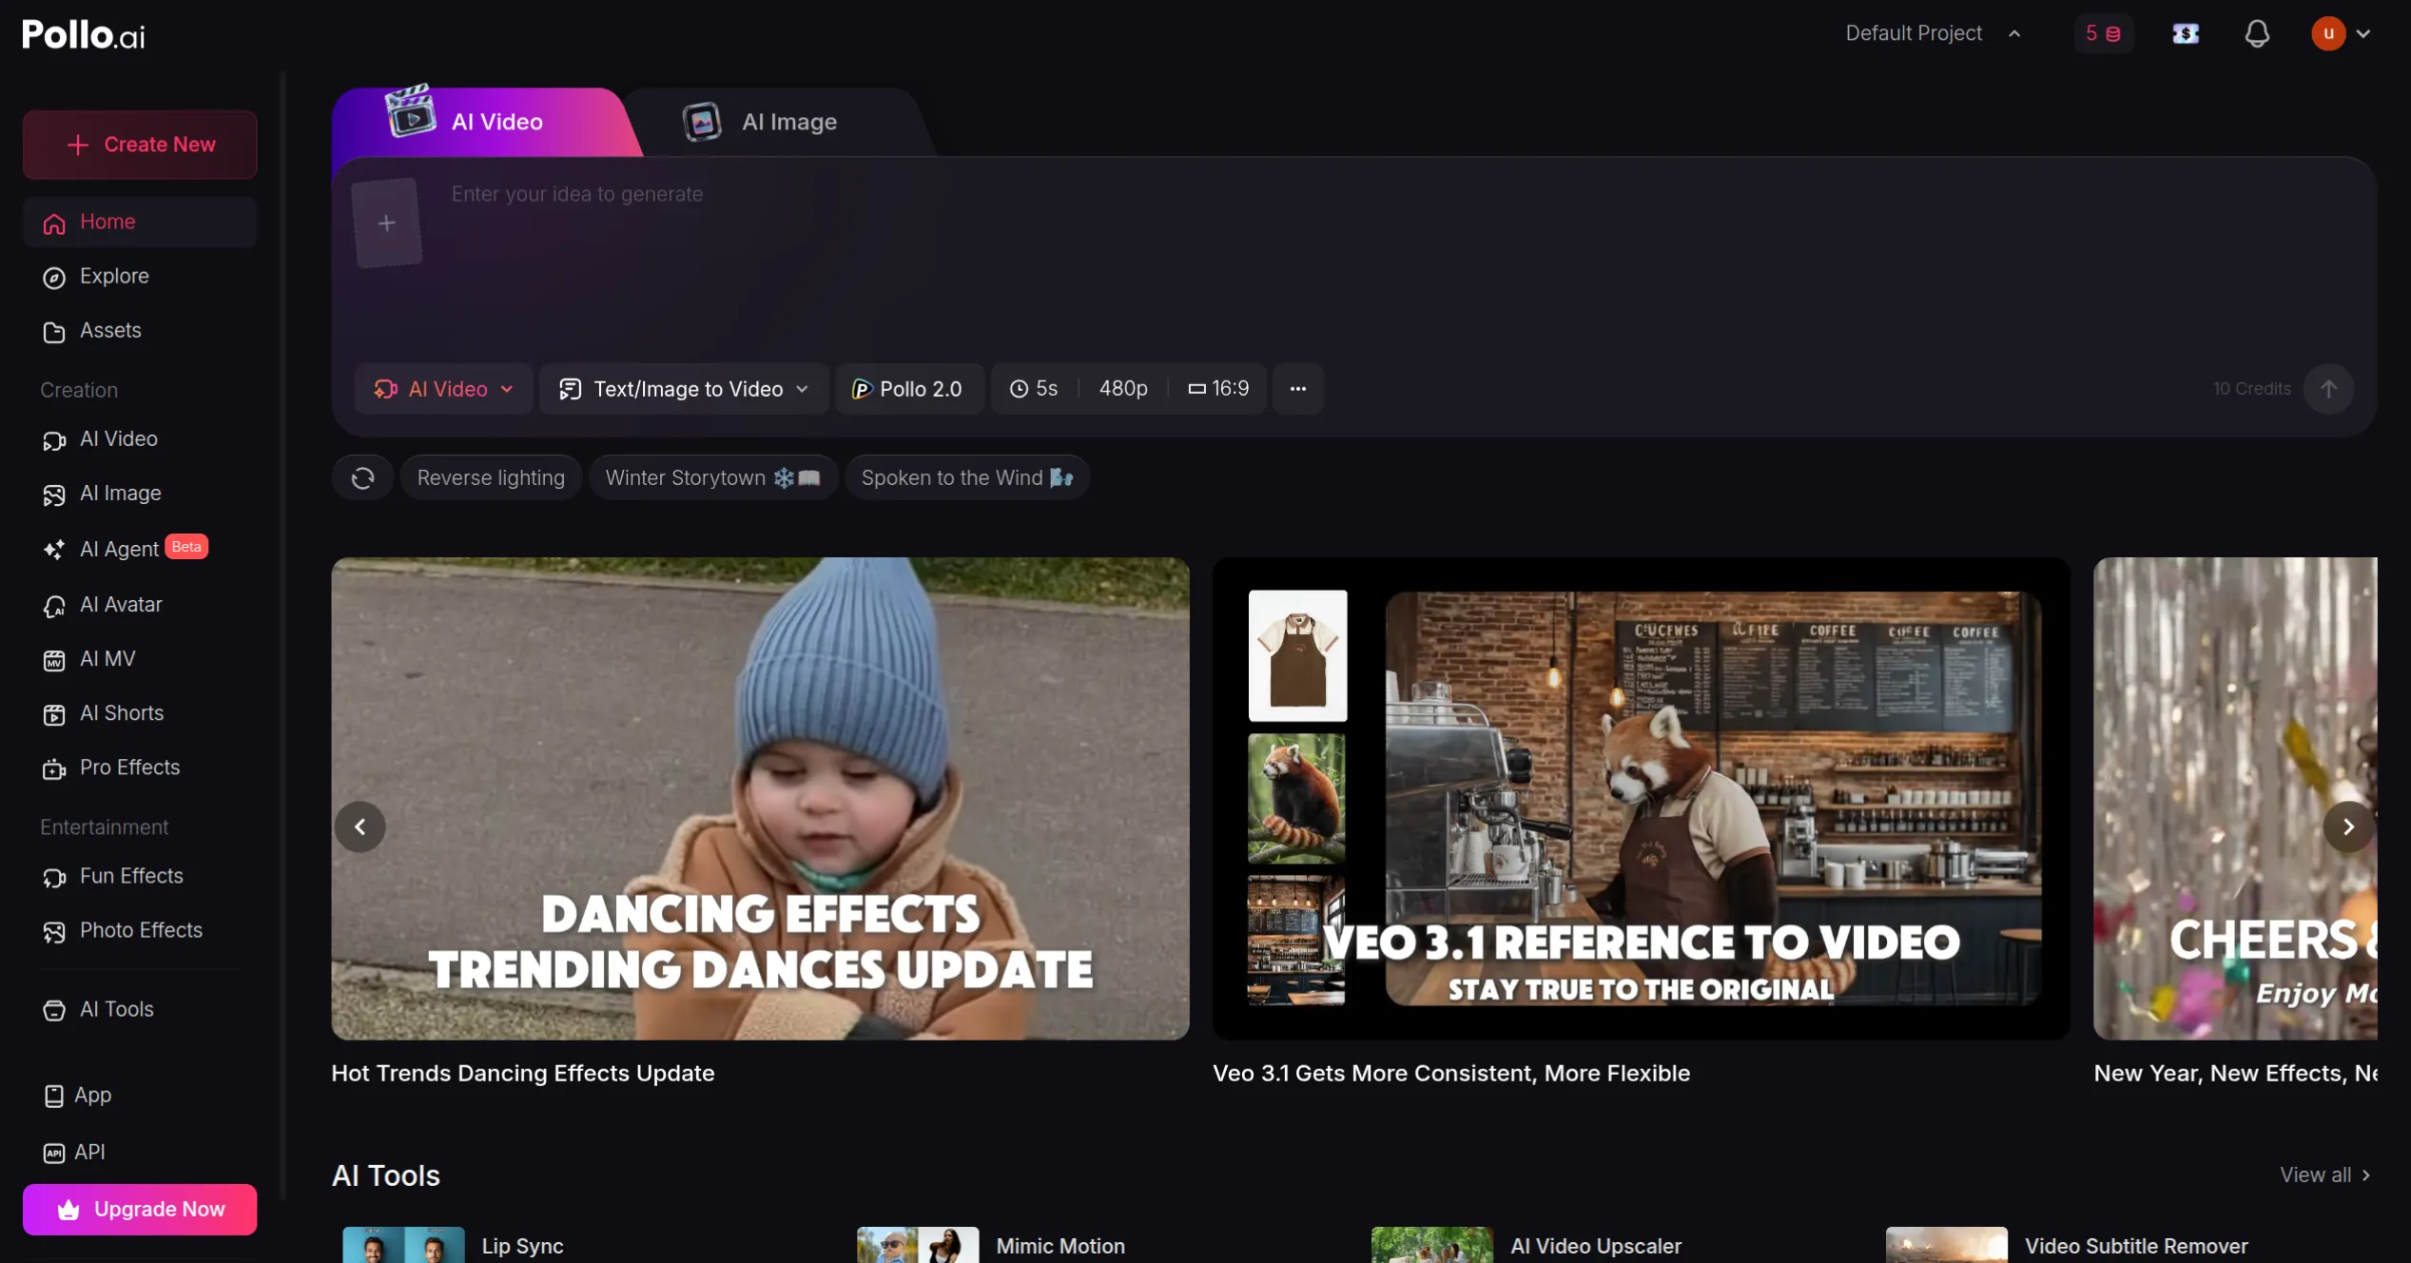Open Pro Effects in the sidebar

pos(129,768)
